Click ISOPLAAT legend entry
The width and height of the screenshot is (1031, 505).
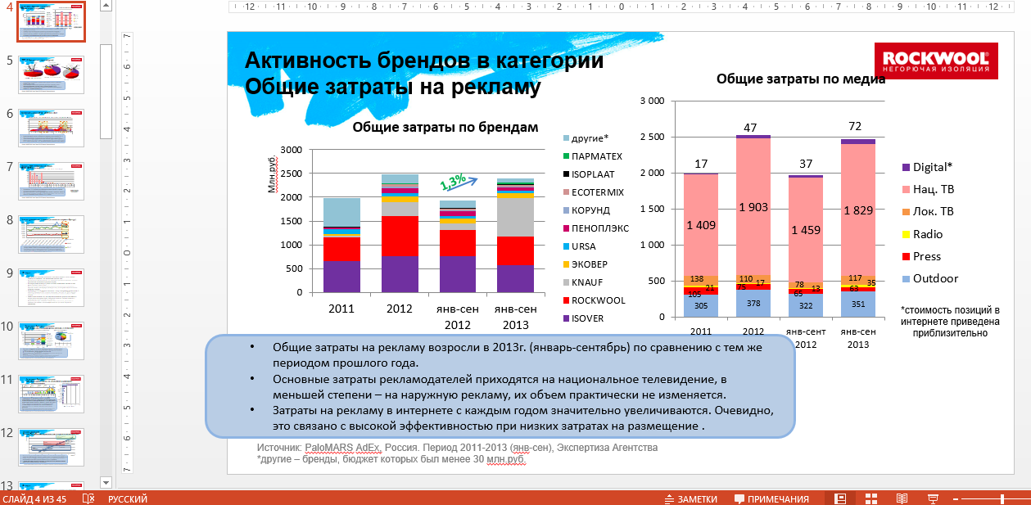coord(589,174)
